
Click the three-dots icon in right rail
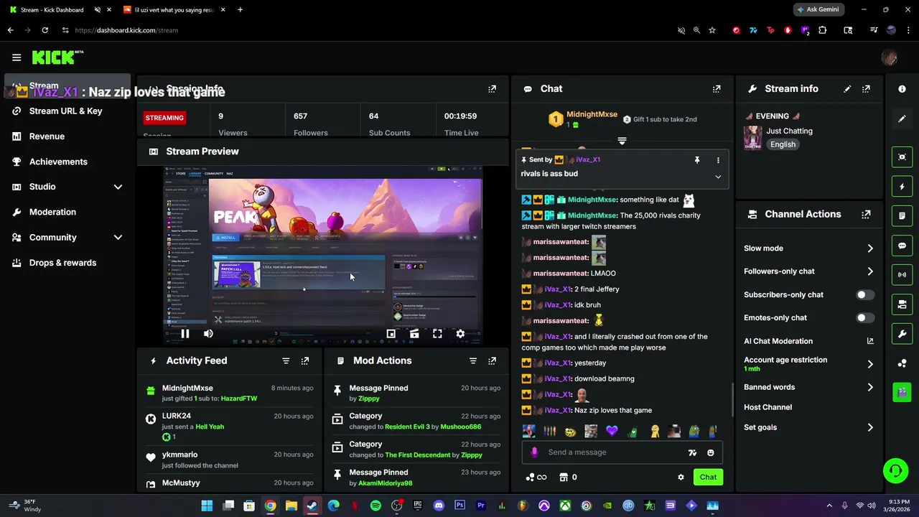coord(902,363)
